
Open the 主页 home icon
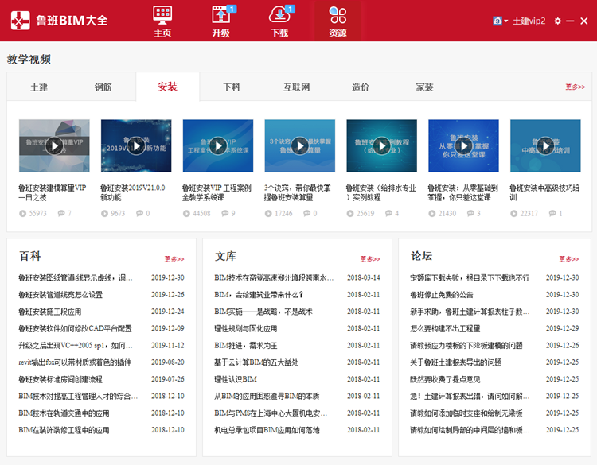pos(162,21)
